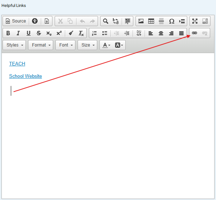Toggle Show Blocks
This screenshot has width=216, height=200.
205,21
